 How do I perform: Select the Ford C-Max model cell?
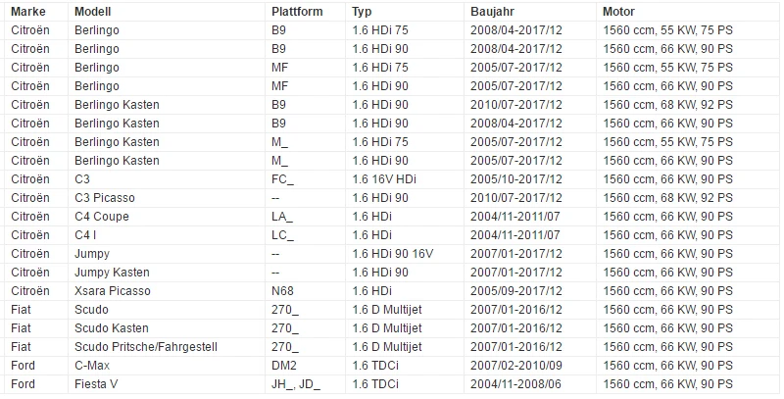click(x=167, y=366)
